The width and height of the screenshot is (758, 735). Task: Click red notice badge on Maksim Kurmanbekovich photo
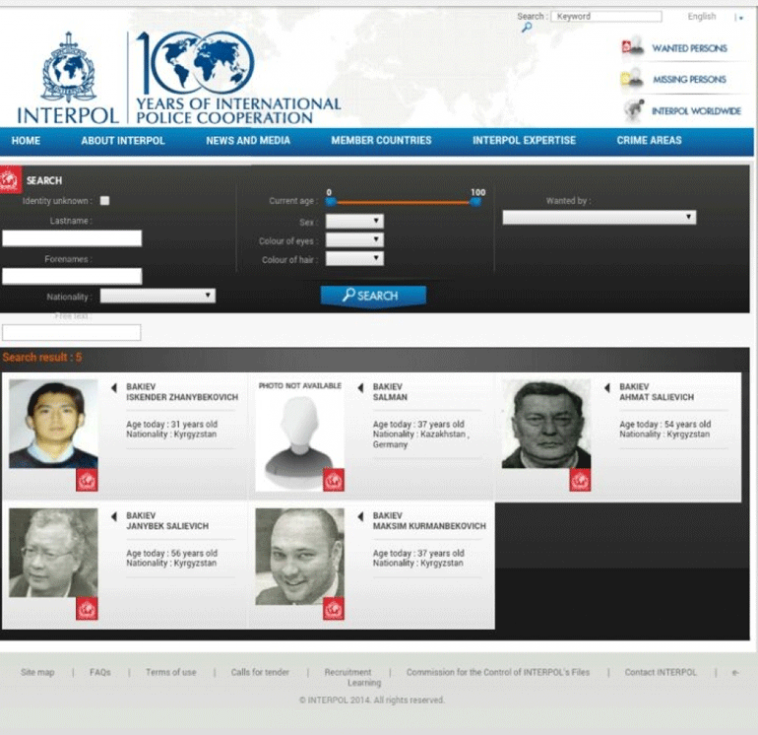coord(334,609)
